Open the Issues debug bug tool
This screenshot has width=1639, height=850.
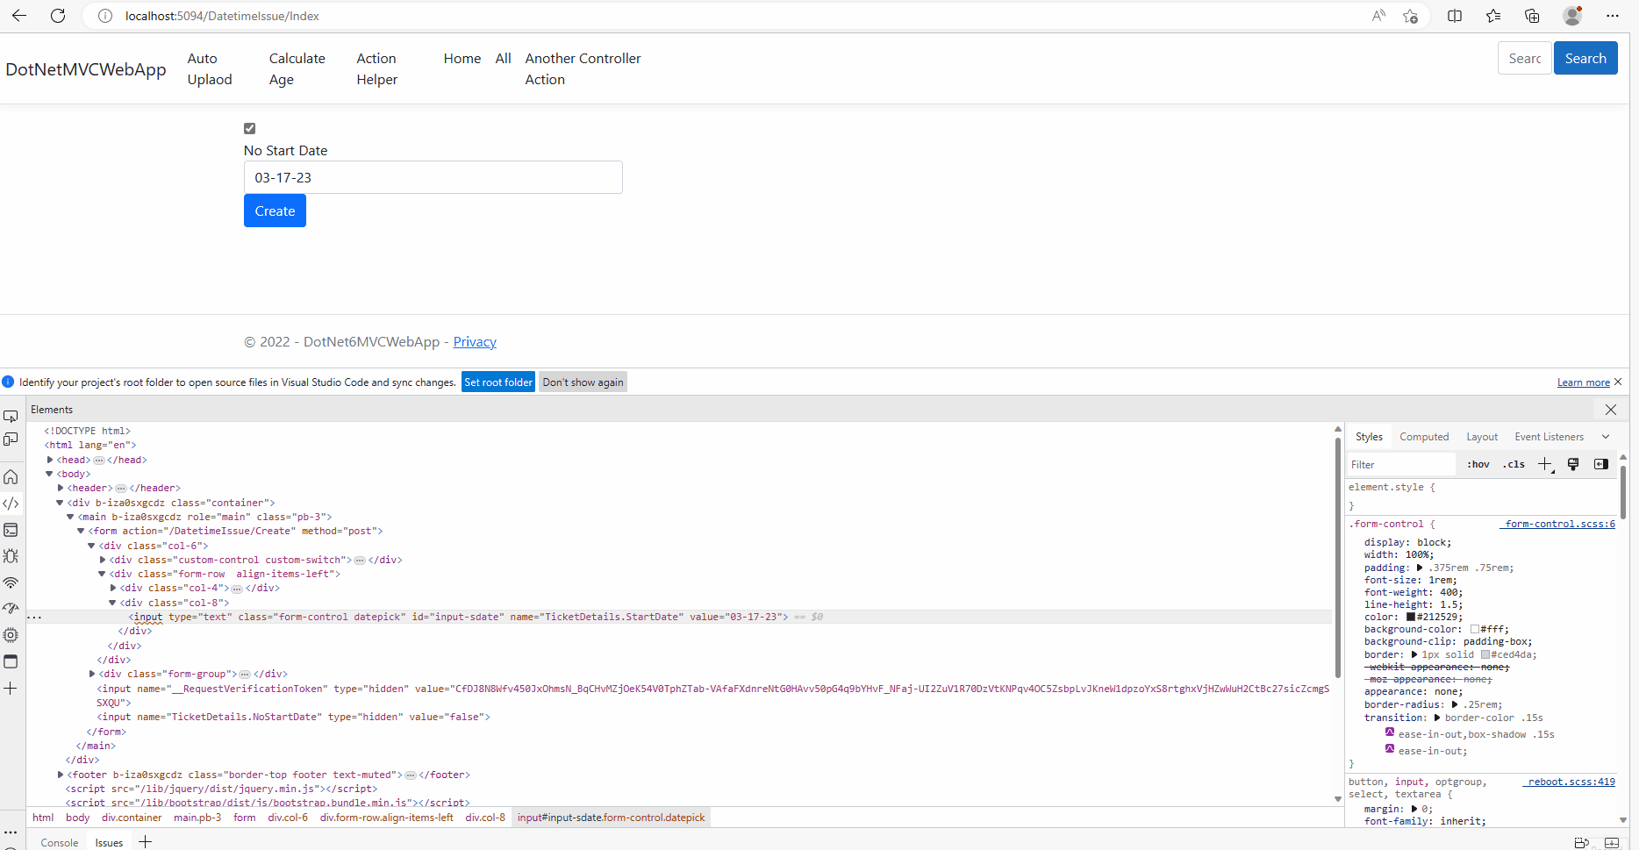(11, 555)
